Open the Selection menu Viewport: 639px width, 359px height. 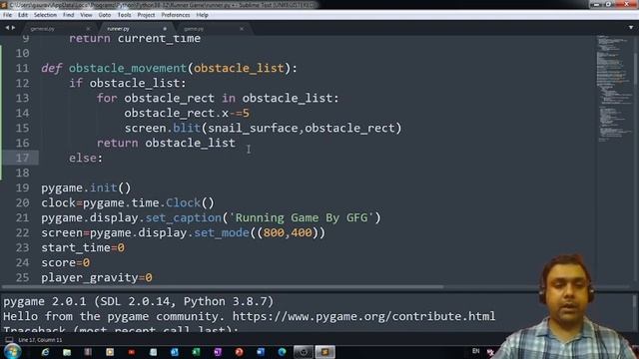[45, 15]
